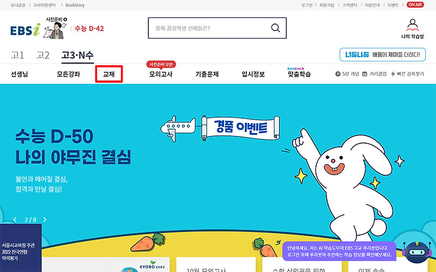Open the 교재 menu
Viewport: 436px width, 272px height.
[x=109, y=74]
